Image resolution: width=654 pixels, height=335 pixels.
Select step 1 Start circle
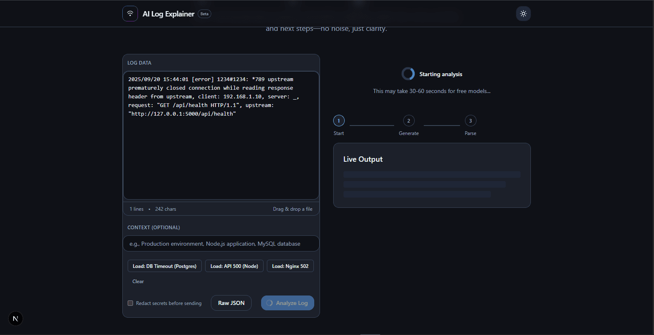click(x=339, y=121)
